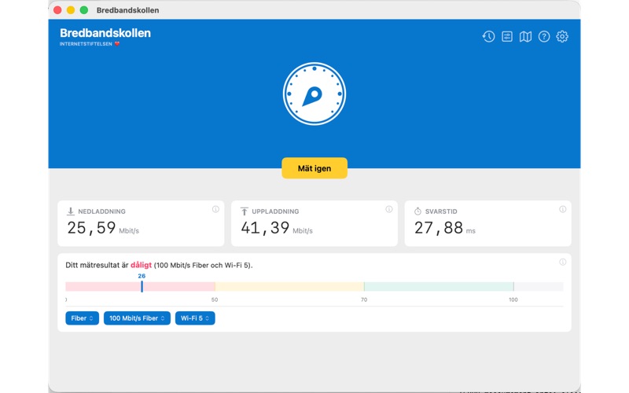Viewport: 629px width, 393px height.
Task: Click the stopwatch icon beside Svarstid
Action: tap(417, 211)
